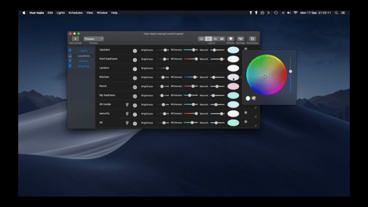Click the front bedroom Warmth slider
This screenshot has width=368, height=207.
click(x=217, y=59)
